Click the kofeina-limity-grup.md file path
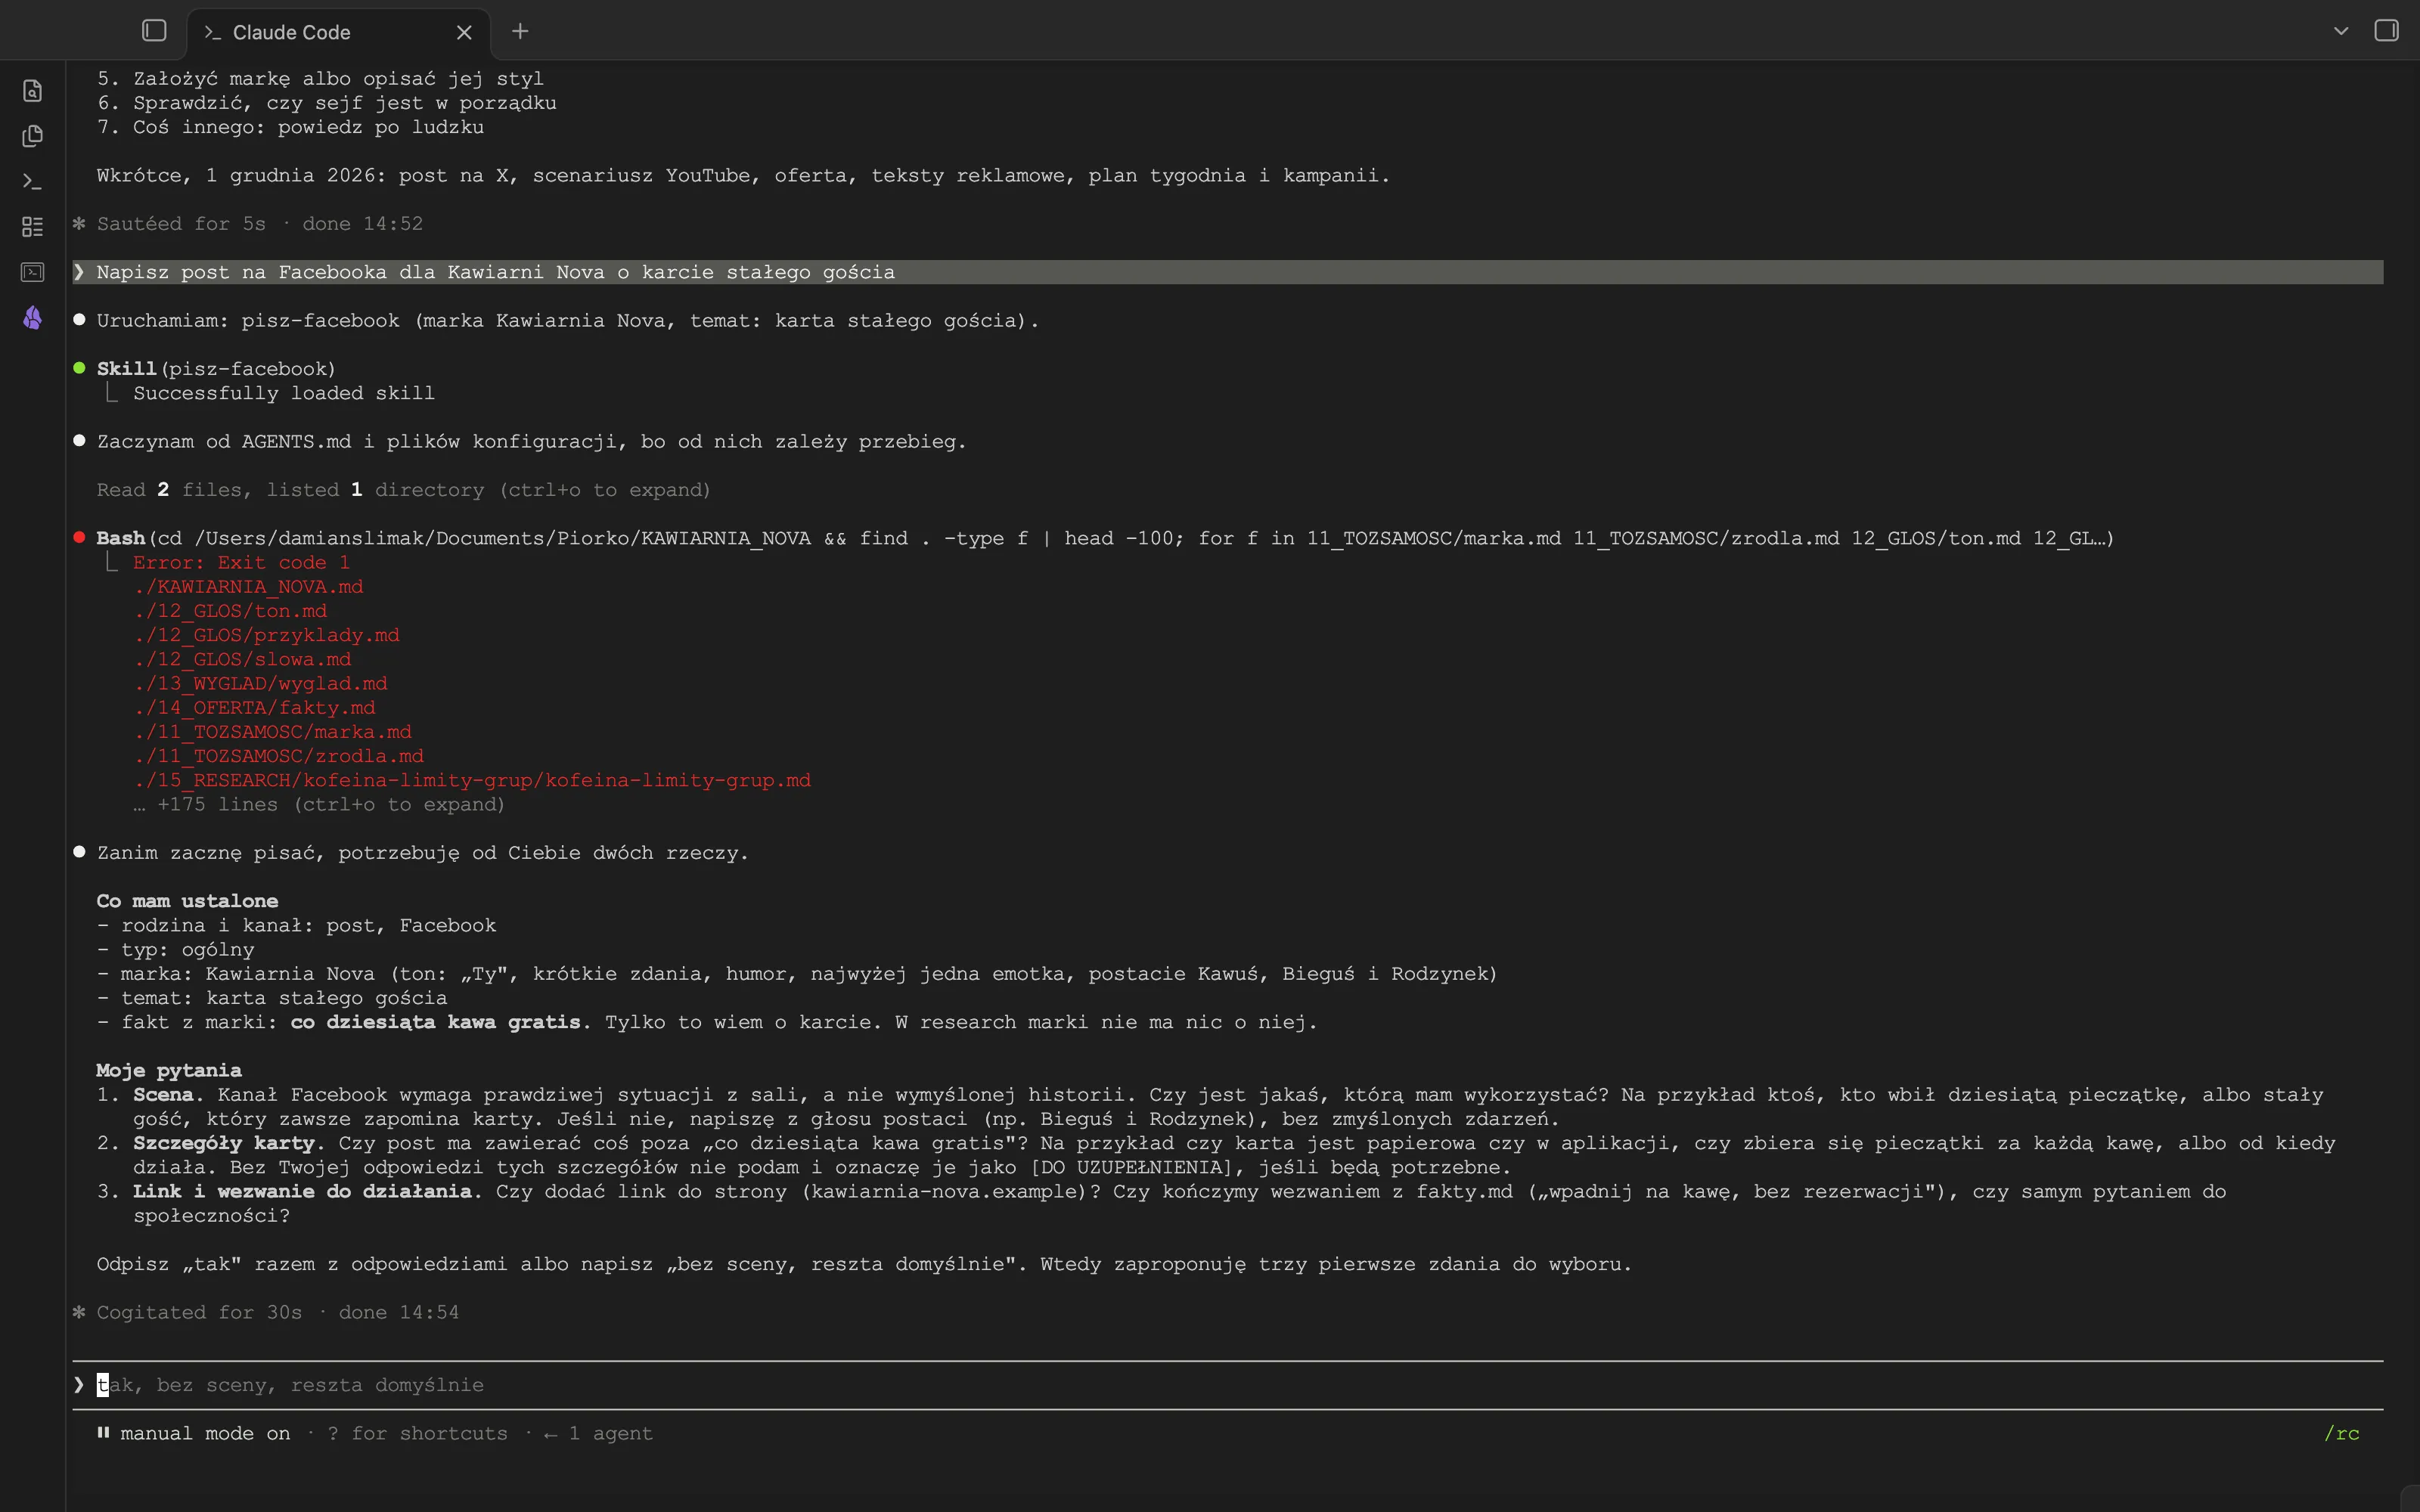The height and width of the screenshot is (1512, 2420). (472, 780)
